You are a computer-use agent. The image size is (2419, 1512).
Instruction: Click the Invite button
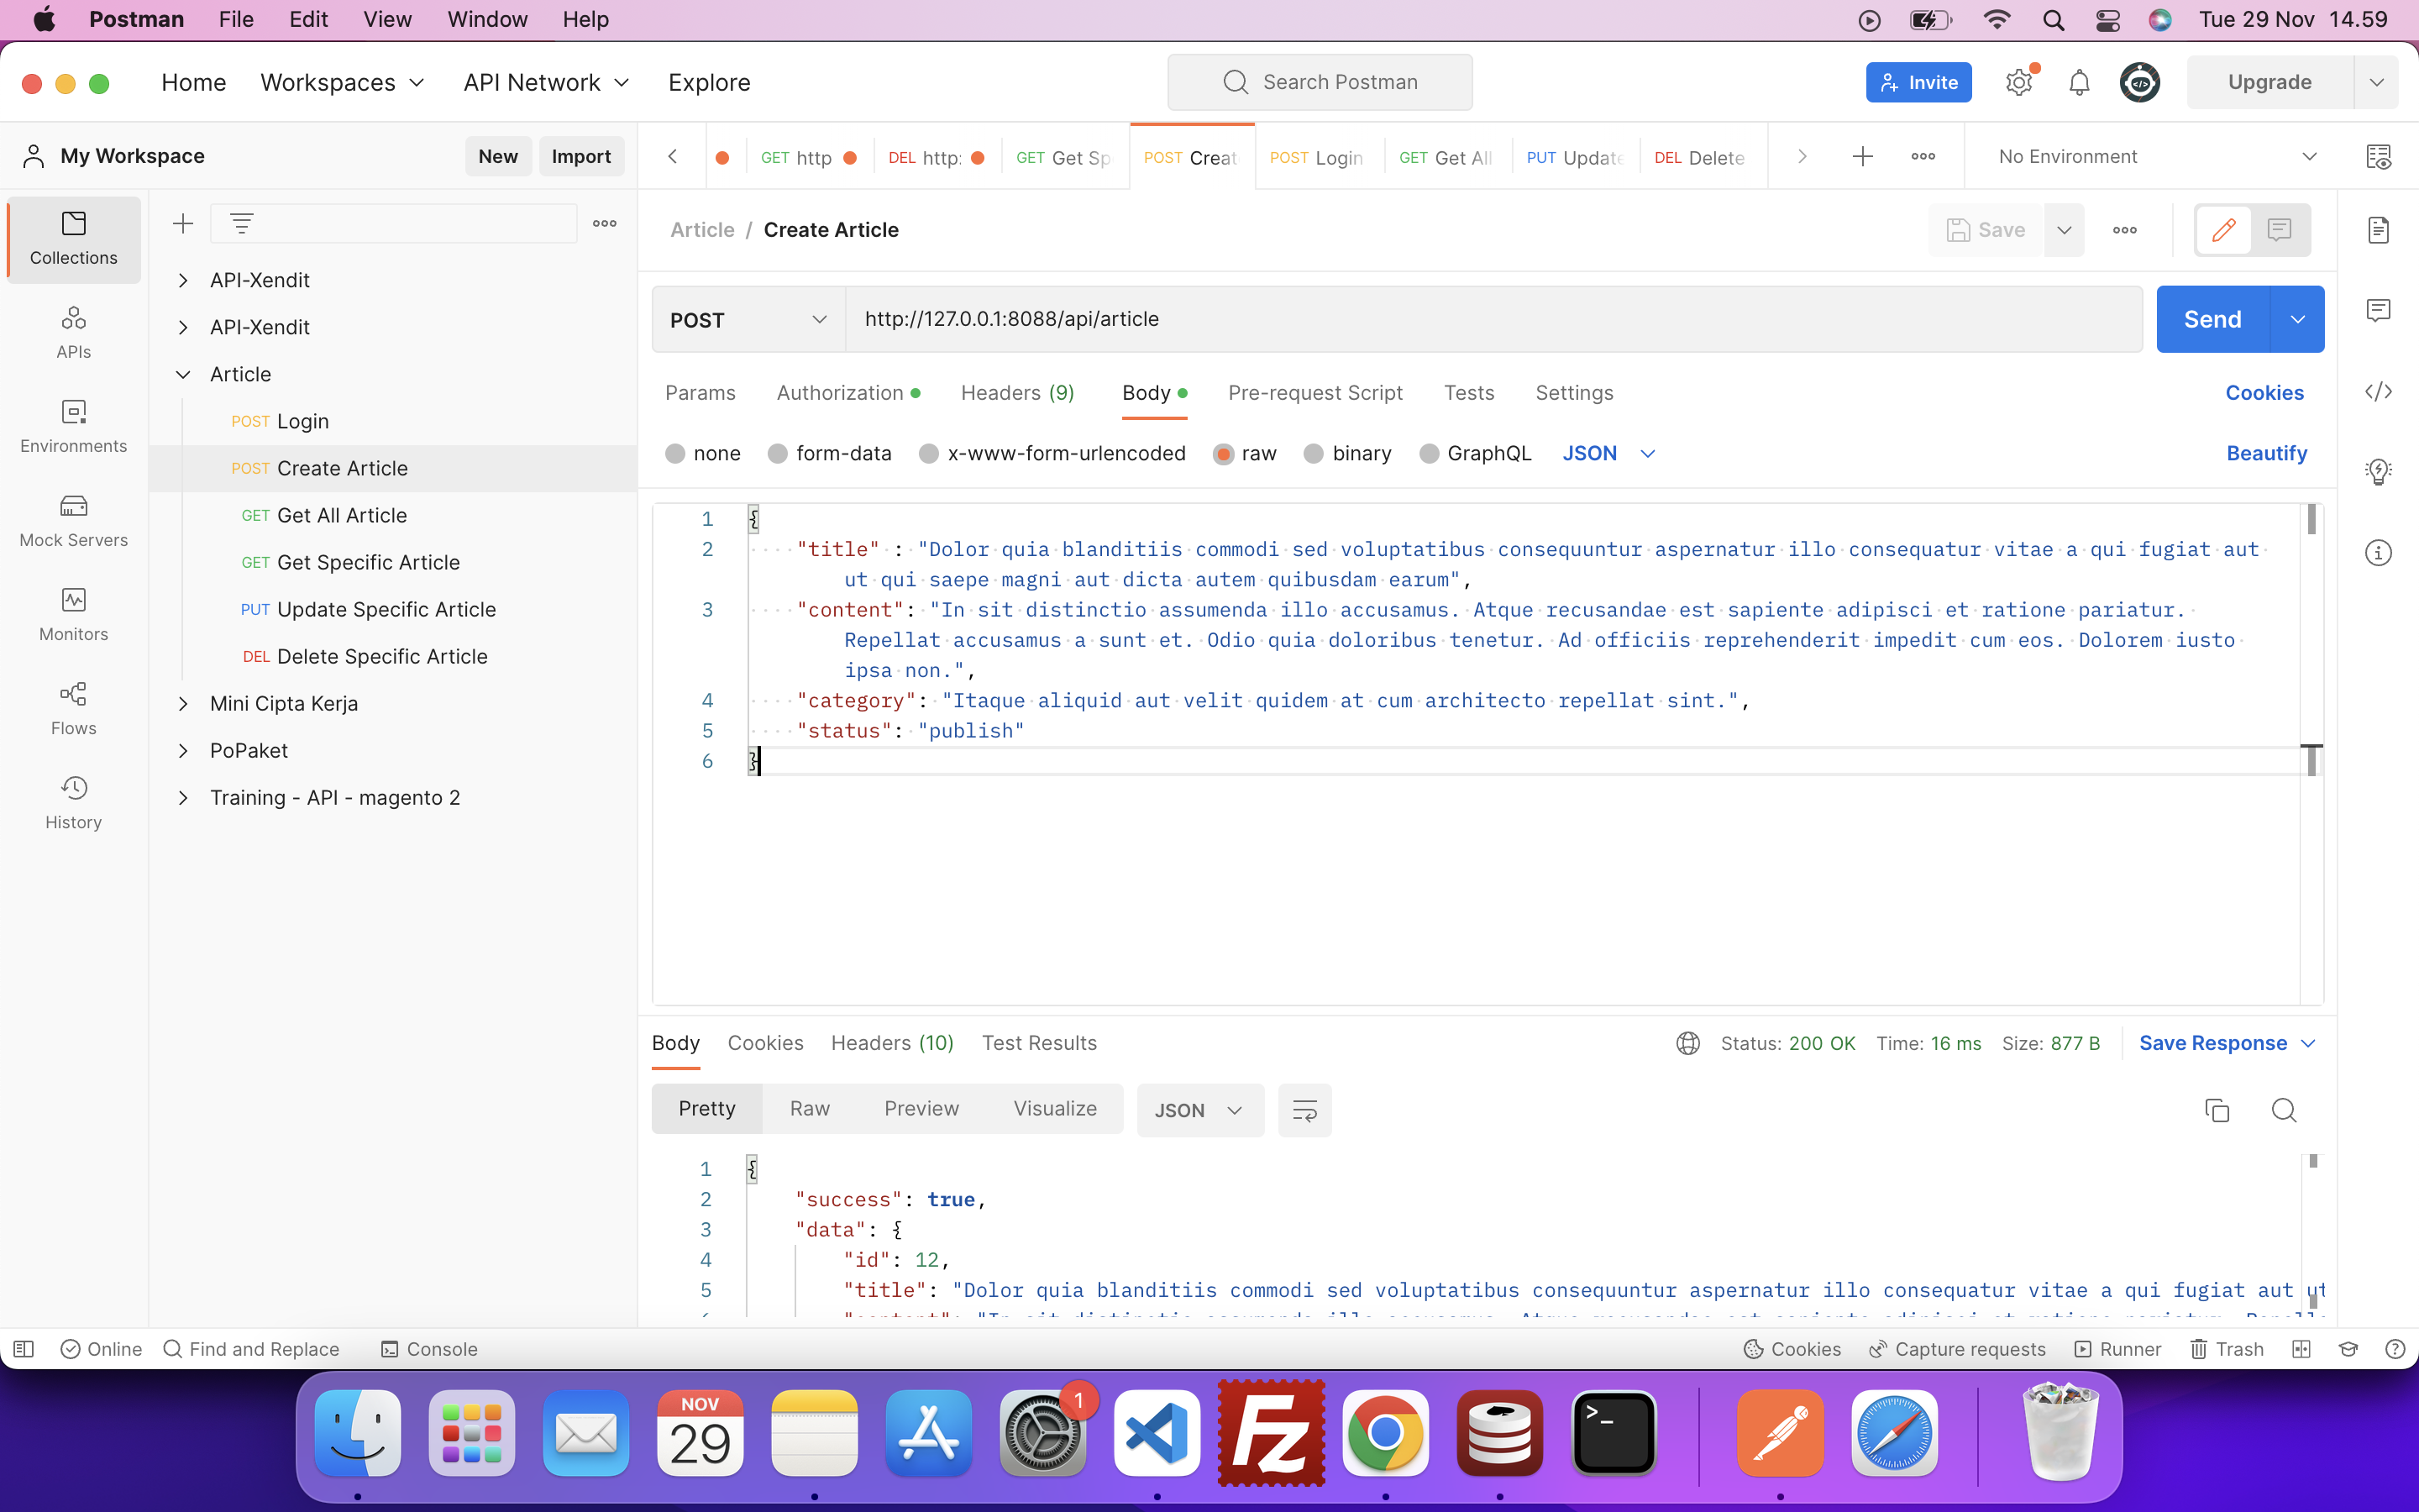pos(1918,82)
